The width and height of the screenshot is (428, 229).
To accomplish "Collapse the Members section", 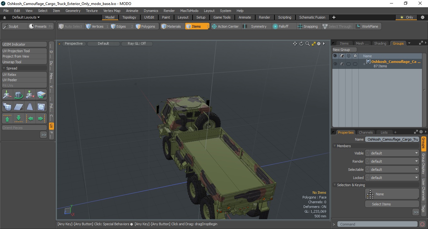I will click(335, 146).
